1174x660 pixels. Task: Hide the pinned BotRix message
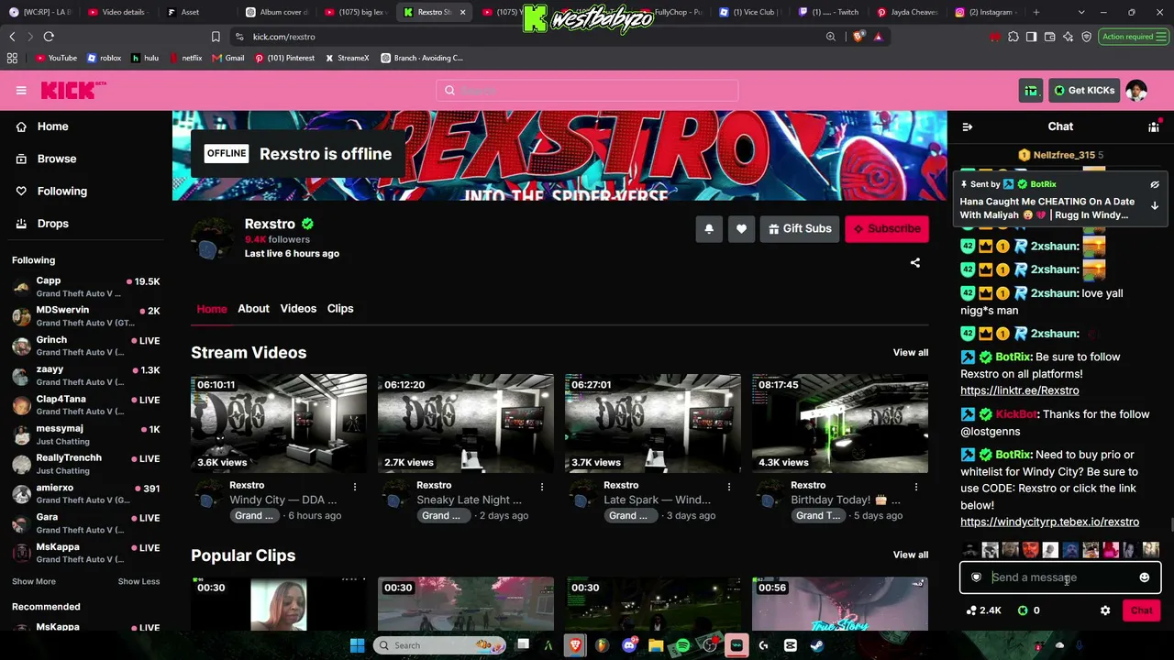tap(1155, 184)
